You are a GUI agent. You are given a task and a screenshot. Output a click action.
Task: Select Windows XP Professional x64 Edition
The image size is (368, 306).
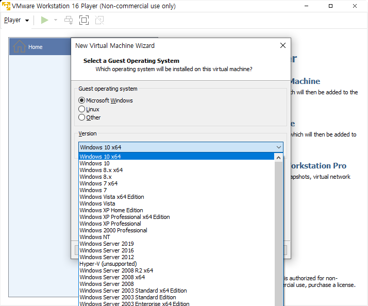[176, 217]
